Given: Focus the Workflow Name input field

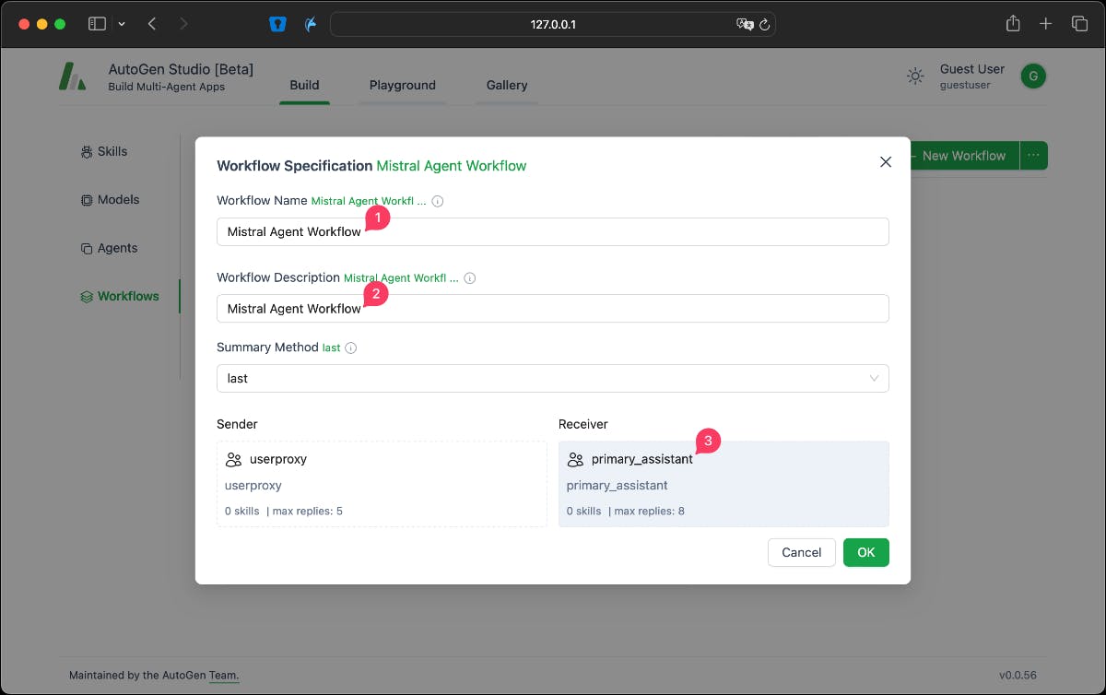Looking at the screenshot, I should (553, 231).
